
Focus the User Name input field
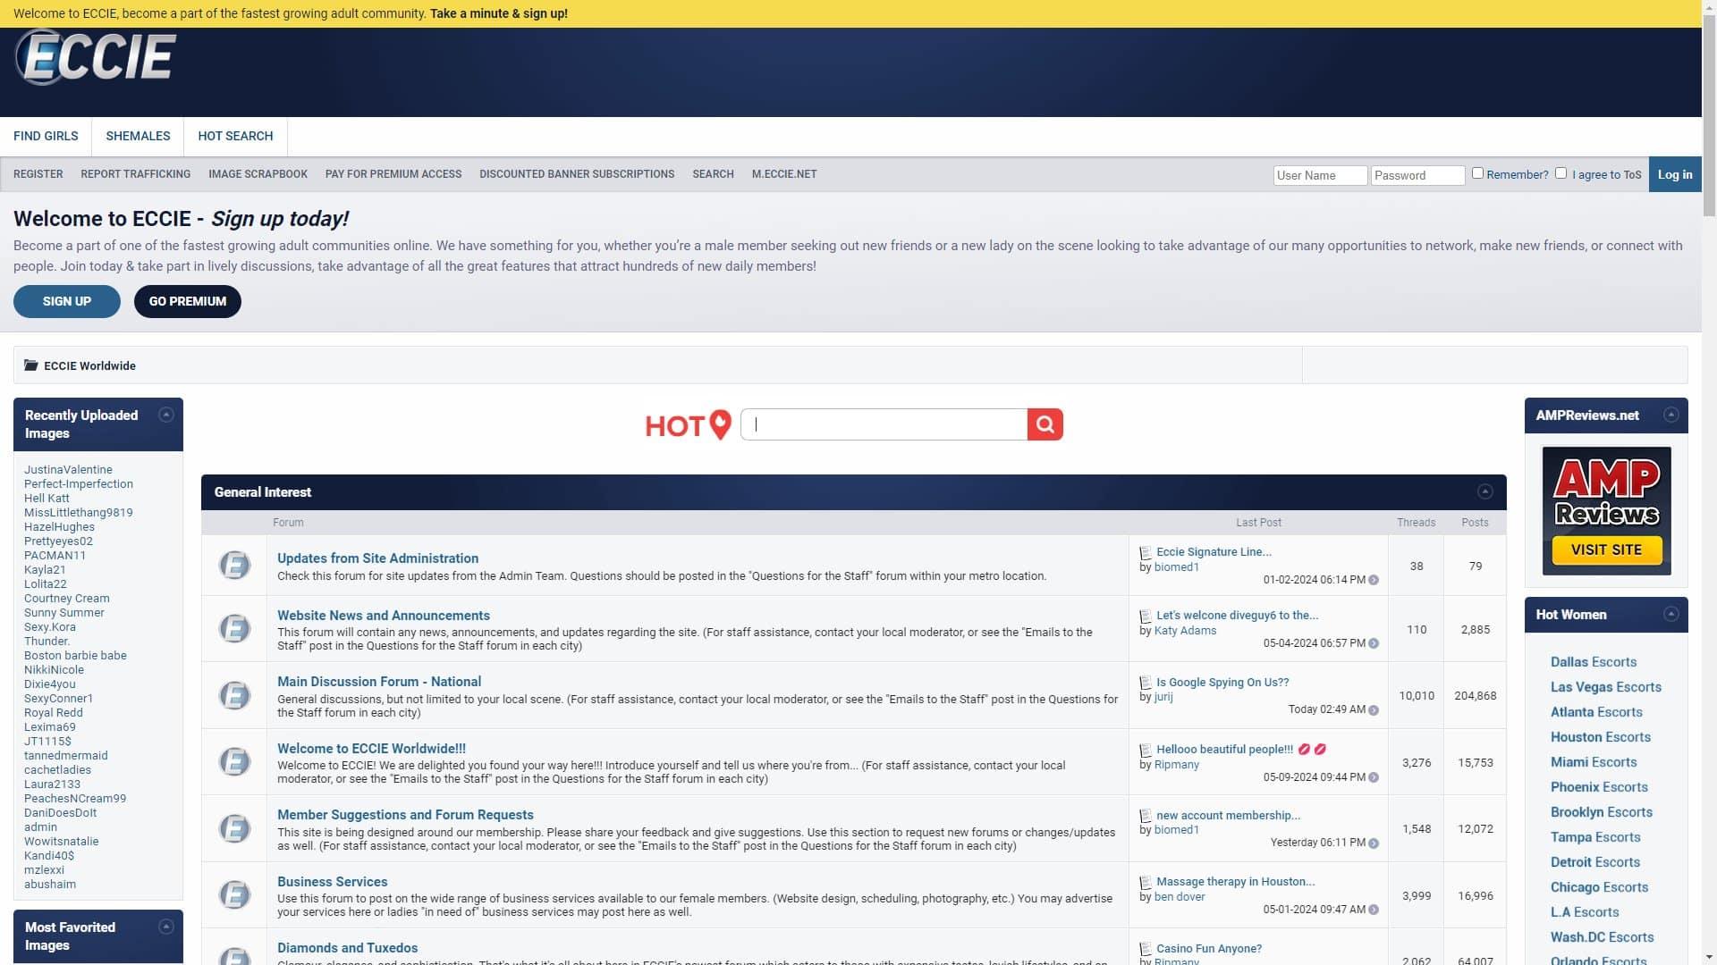click(x=1320, y=175)
